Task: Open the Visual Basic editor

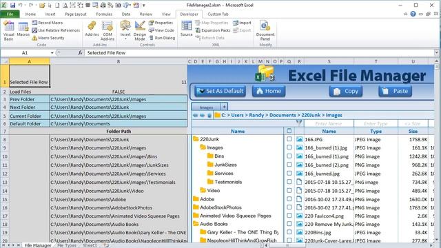Action: click(9, 31)
